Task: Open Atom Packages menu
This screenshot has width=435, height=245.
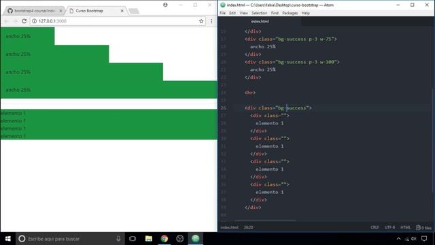Action: tap(290, 13)
